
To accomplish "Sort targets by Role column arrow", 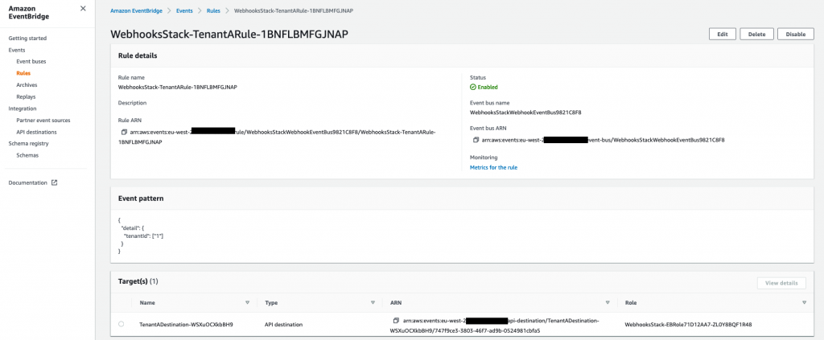I will pyautogui.click(x=804, y=303).
